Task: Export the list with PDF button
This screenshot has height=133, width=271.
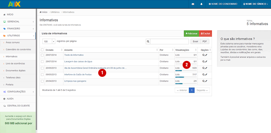Action: tap(205, 42)
